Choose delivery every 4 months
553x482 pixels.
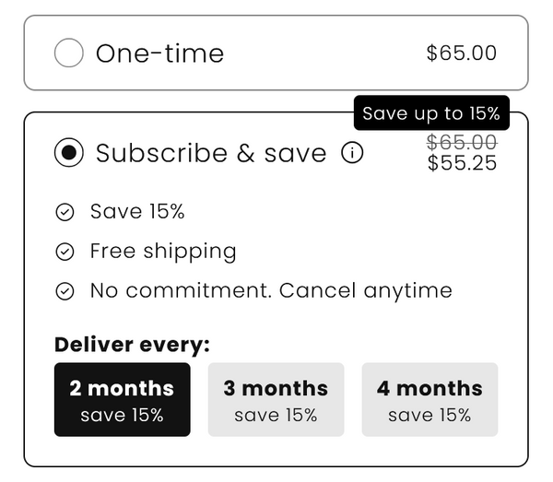click(429, 399)
